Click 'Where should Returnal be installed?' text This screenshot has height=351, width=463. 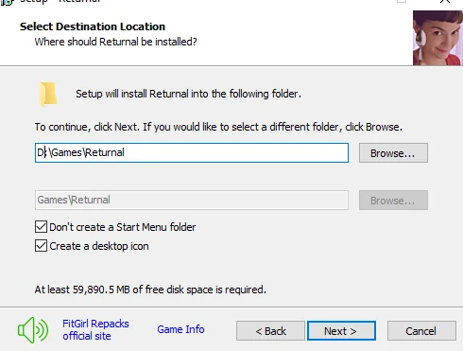point(115,42)
